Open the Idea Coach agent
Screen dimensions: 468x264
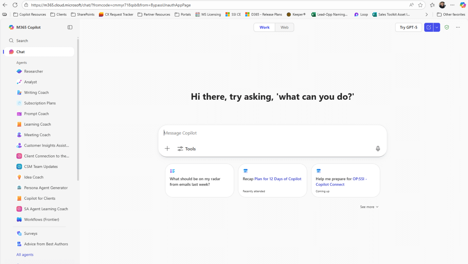pyautogui.click(x=33, y=177)
